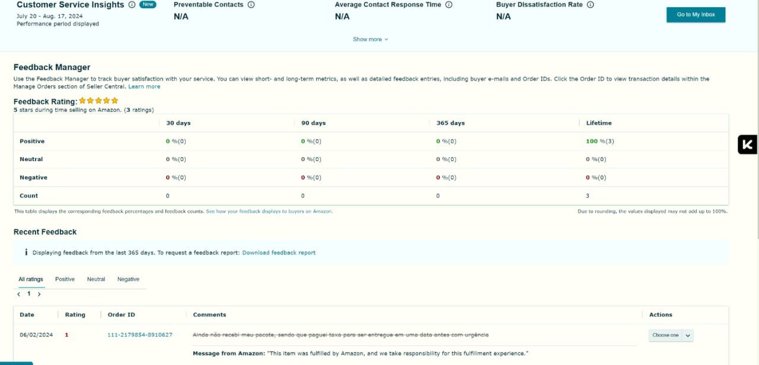Image resolution: width=759 pixels, height=365 pixels.
Task: Click the 365 days column header
Action: 451,123
